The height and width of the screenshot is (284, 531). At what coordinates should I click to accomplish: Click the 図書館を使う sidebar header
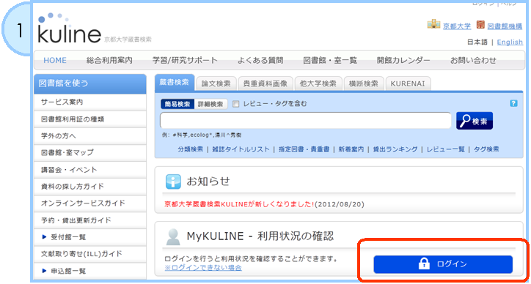90,83
